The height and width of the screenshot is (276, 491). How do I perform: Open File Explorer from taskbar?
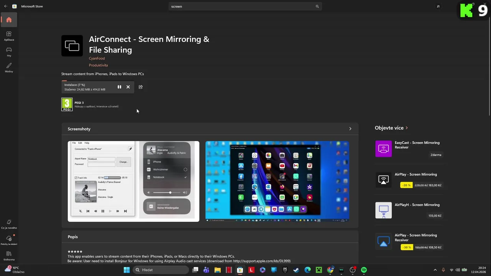[x=217, y=270]
